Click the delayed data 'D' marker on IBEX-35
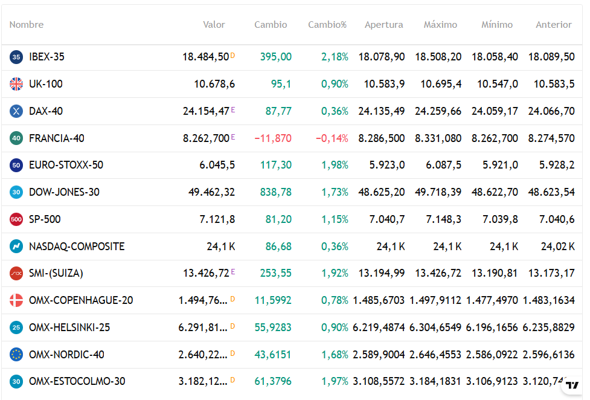Screen dimensions: 590x400 [x=232, y=56]
